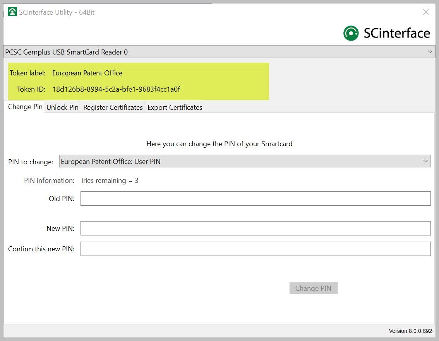Open the Register Certificates tab
The image size is (439, 341).
coord(113,107)
